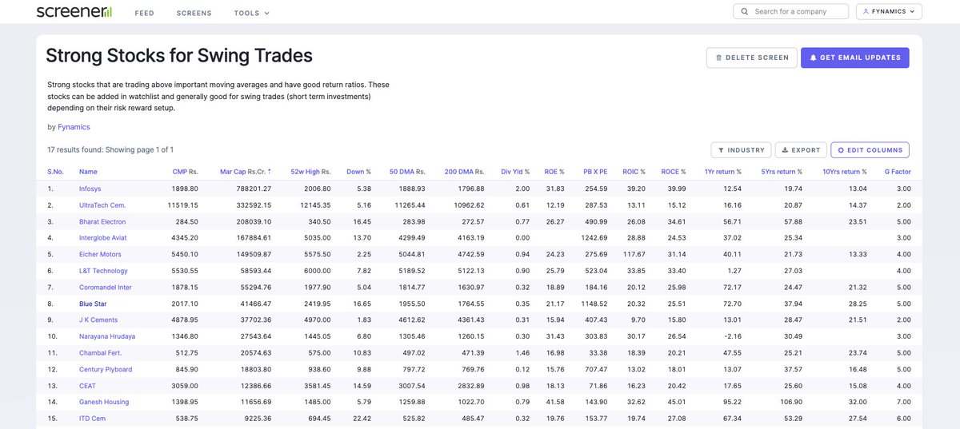960x429 pixels.
Task: Click the Export button
Action: pos(801,150)
